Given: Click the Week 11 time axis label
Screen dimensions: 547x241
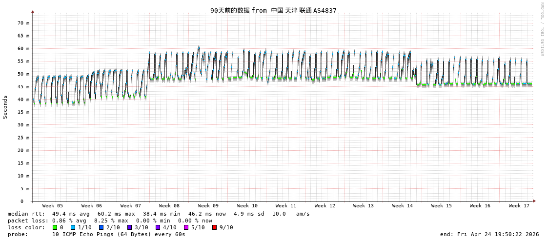Looking at the screenshot, I should click(285, 206).
